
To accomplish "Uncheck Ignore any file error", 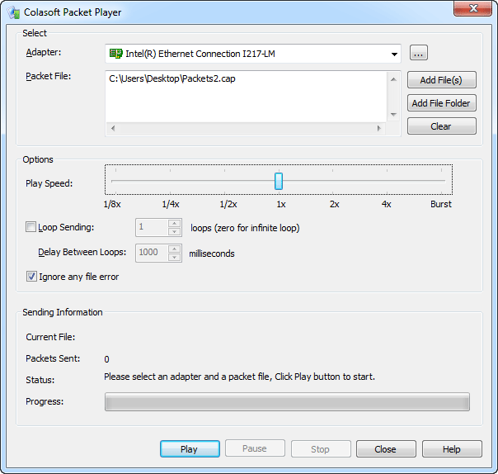I will click(x=31, y=277).
